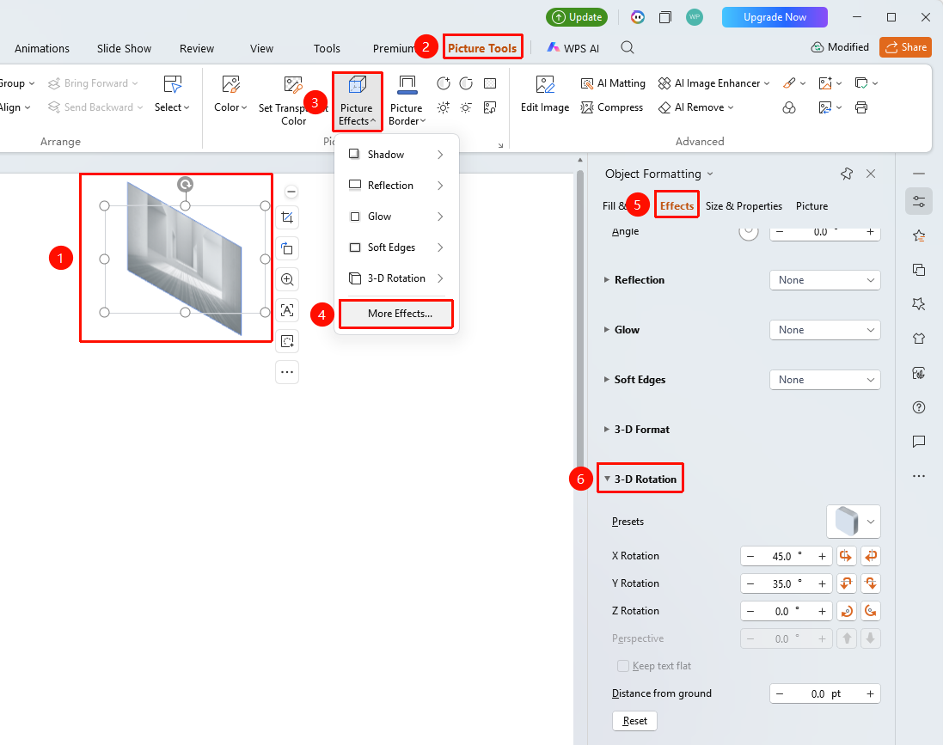This screenshot has width=943, height=745.
Task: Open the Picture tab in formatting pane
Action: (811, 205)
